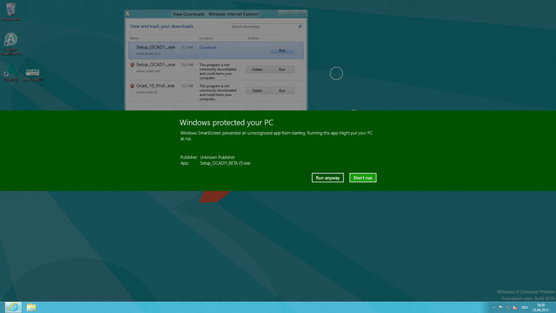Close the View Downloads window
556x313 pixels.
(x=300, y=13)
